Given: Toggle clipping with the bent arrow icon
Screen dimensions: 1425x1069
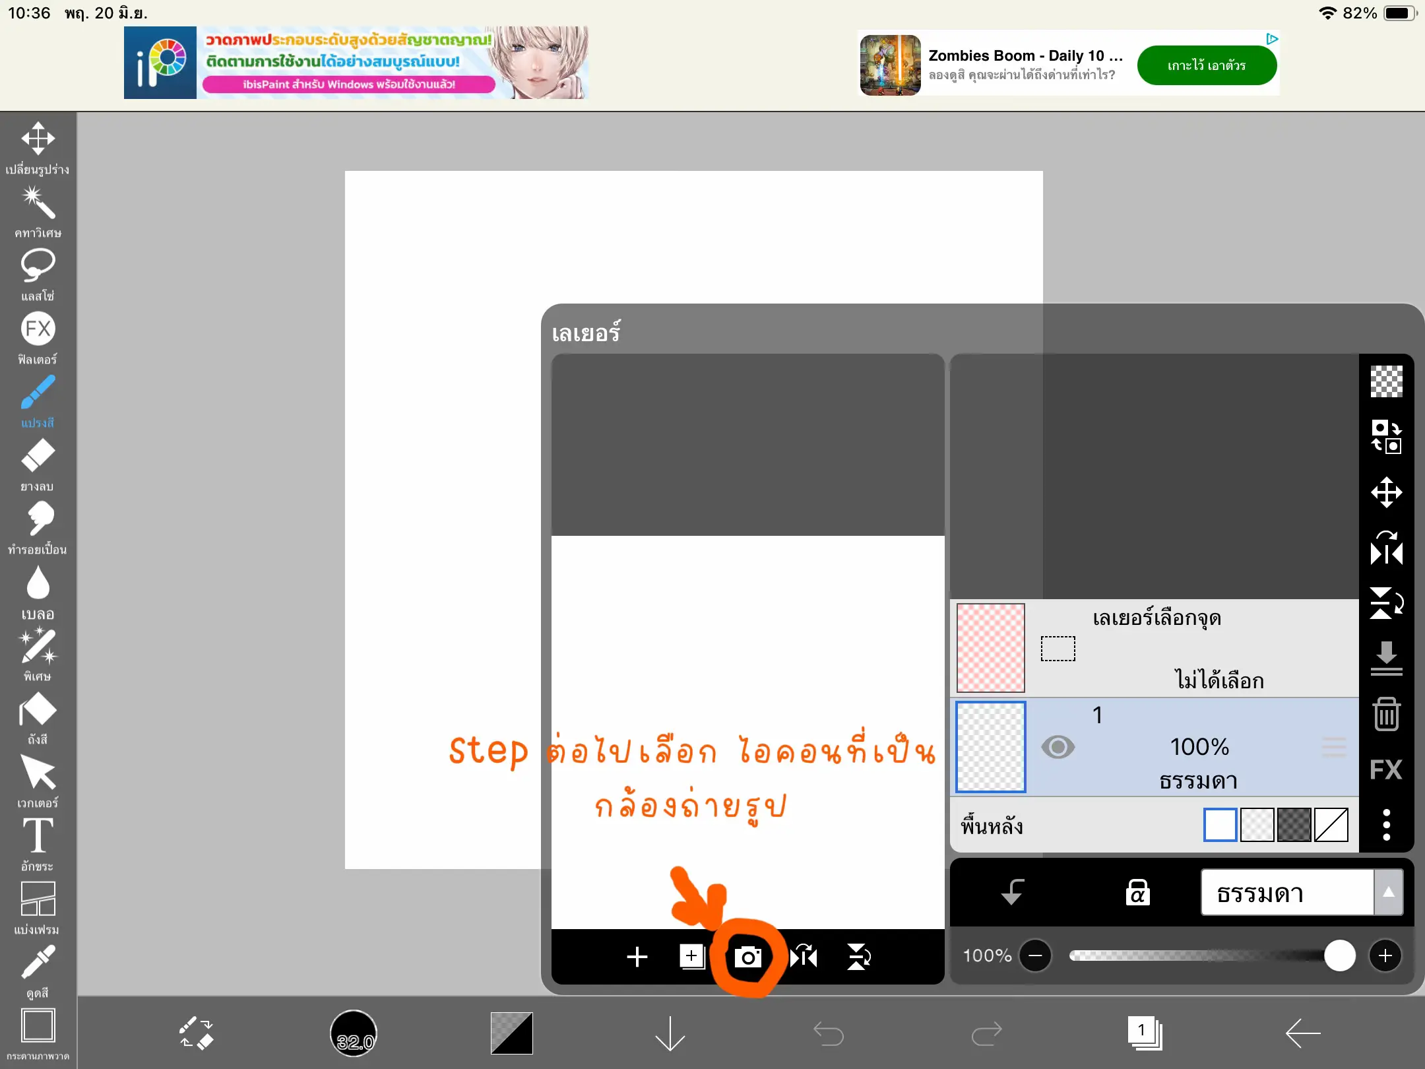Looking at the screenshot, I should click(x=1013, y=892).
